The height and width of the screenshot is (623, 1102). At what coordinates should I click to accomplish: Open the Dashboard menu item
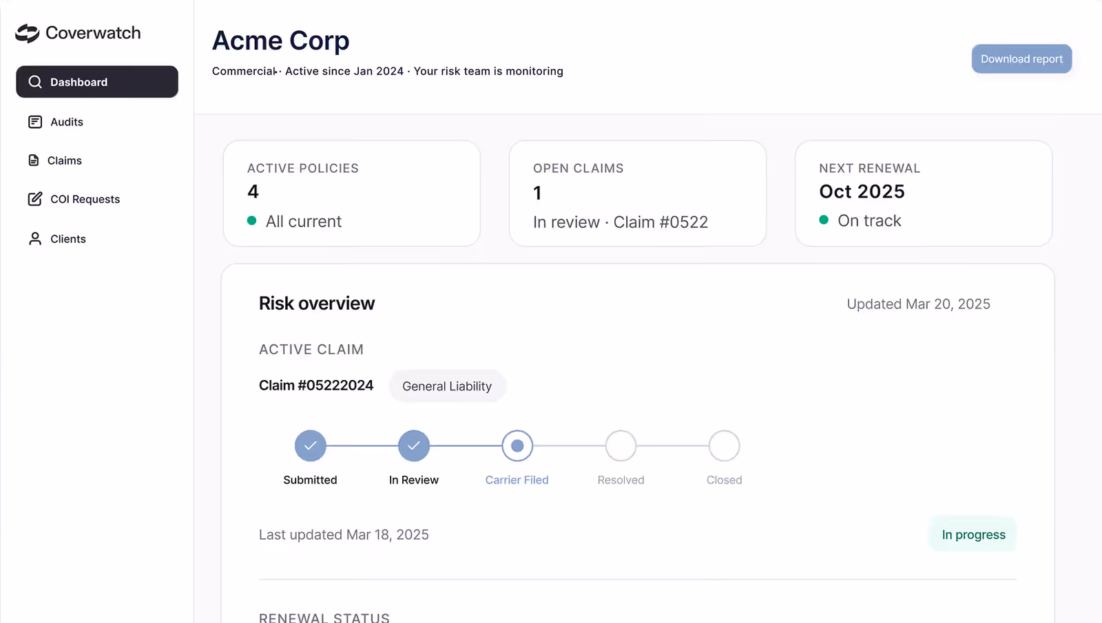pyautogui.click(x=97, y=82)
